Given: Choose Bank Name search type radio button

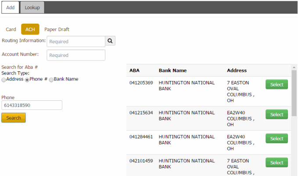Looking at the screenshot, I should pos(51,80).
